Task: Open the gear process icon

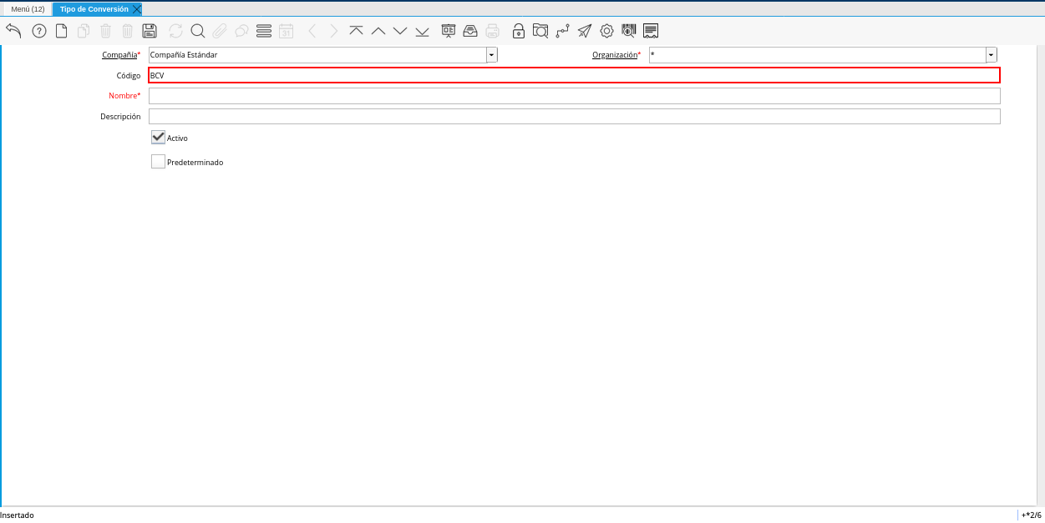Action: [606, 31]
